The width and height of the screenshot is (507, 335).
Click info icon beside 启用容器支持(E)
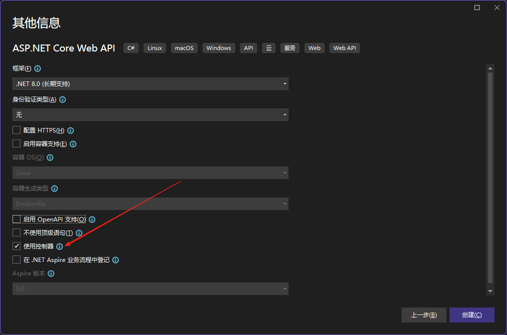click(73, 144)
